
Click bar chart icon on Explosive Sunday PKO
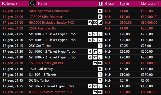coord(100,23)
